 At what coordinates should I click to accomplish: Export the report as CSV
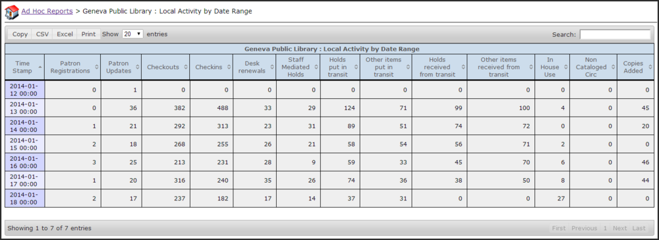coord(42,34)
